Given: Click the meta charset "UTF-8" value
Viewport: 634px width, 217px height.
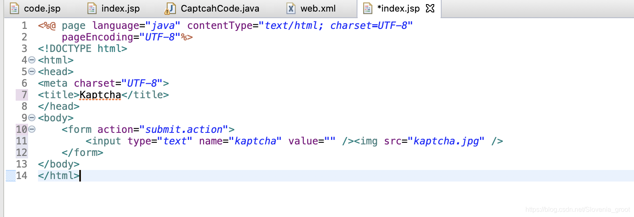Looking at the screenshot, I should [142, 83].
